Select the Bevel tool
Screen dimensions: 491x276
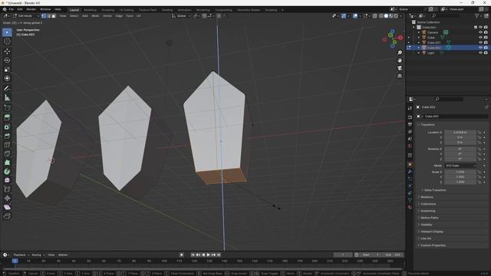7,136
